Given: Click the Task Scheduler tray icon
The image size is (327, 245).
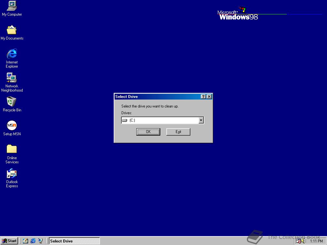Looking at the screenshot, I should coord(299,241).
